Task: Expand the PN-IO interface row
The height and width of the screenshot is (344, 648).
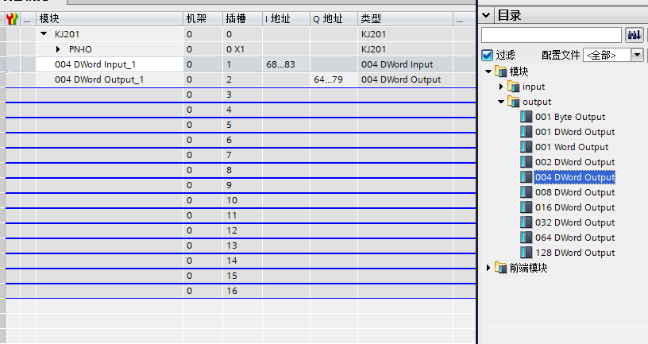Action: point(58,49)
